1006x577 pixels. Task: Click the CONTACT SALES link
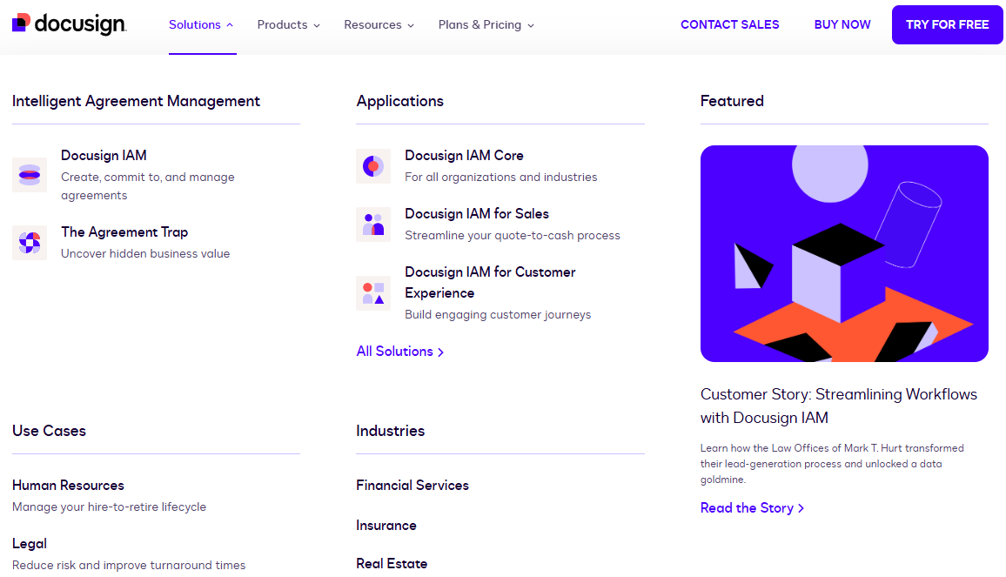[x=730, y=24]
